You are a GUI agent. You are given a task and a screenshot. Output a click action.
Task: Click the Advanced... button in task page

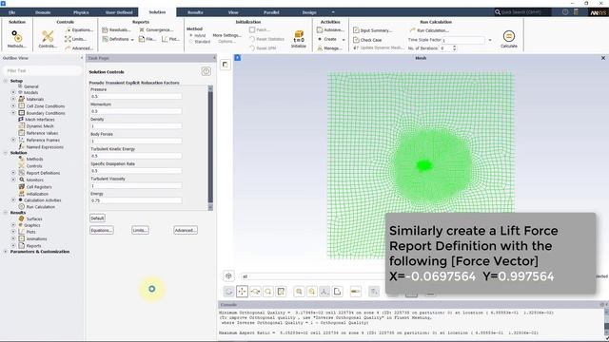pyautogui.click(x=186, y=230)
